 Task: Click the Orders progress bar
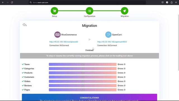click(83, 81)
